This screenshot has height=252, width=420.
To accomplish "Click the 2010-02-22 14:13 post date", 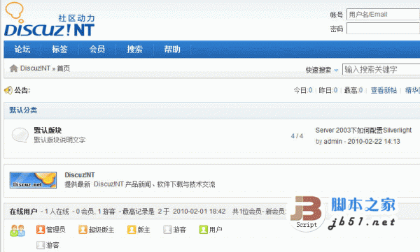I will [x=374, y=142].
